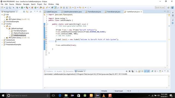
Task: Open the Package Explorer View Menu triangle
Action: point(35,11)
